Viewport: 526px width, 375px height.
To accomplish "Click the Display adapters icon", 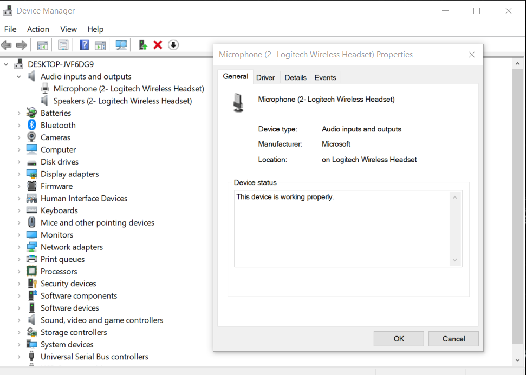I will [x=32, y=174].
